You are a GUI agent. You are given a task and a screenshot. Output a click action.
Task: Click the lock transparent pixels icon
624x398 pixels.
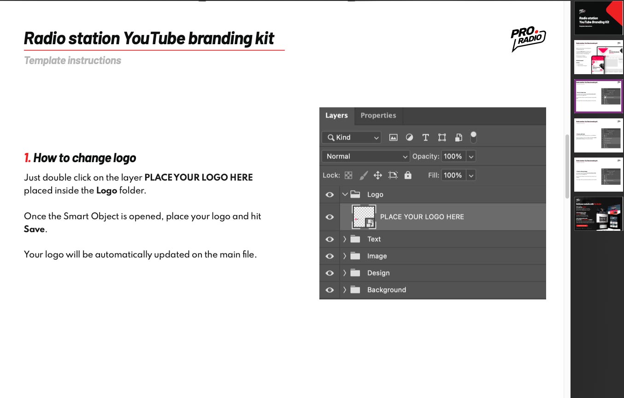(348, 175)
